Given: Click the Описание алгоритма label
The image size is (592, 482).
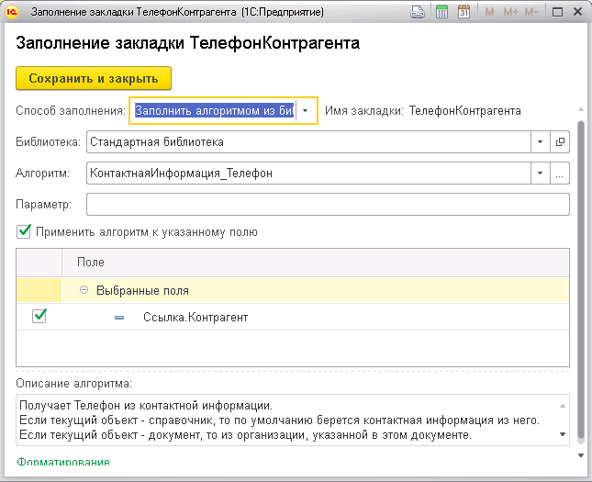Looking at the screenshot, I should tap(74, 384).
